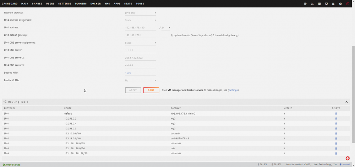This screenshot has height=167, width=355.
Task: Open the Dashboard menu
Action: (x=10, y=4)
